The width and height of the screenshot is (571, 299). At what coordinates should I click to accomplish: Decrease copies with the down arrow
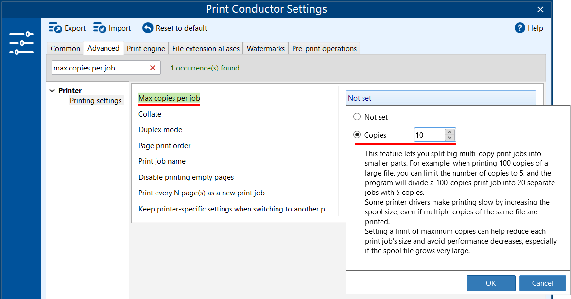(450, 138)
